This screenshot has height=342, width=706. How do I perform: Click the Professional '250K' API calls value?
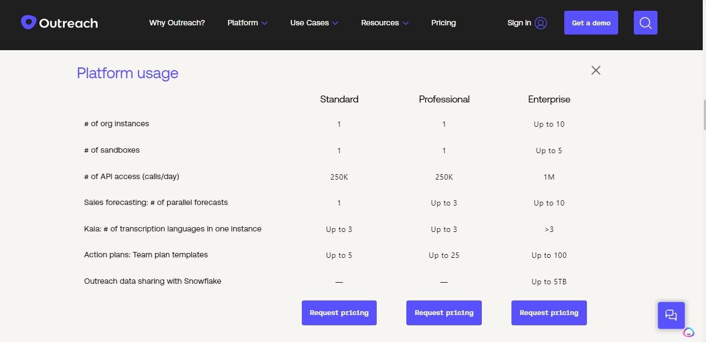444,177
